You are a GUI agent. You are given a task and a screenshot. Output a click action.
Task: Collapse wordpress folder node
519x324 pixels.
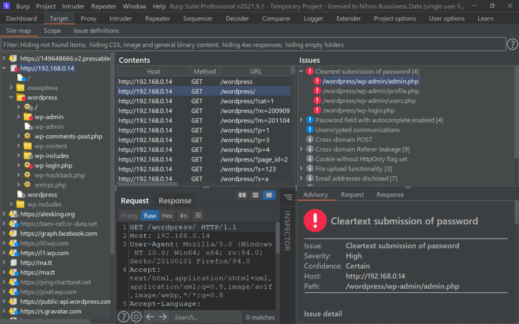coord(11,98)
